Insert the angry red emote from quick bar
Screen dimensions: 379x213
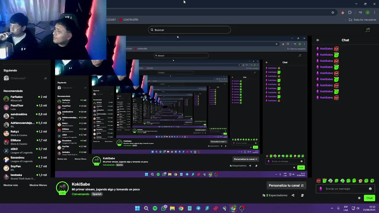coord(319,181)
